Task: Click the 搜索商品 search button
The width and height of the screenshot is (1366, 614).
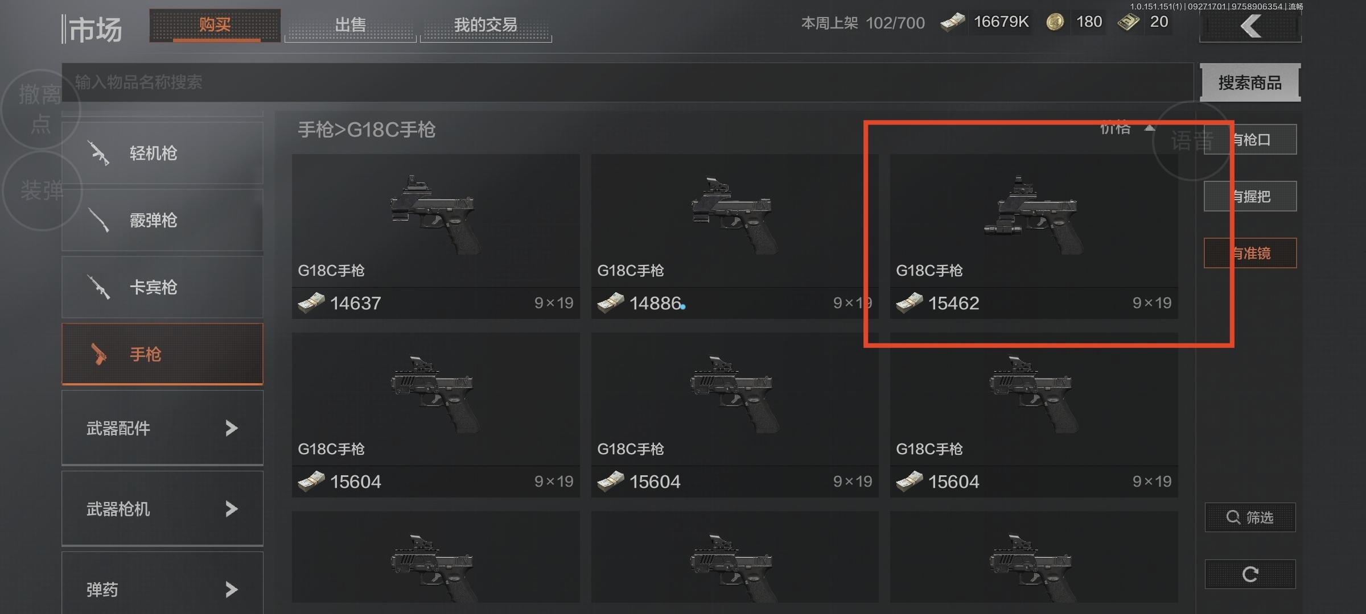Action: click(x=1250, y=83)
